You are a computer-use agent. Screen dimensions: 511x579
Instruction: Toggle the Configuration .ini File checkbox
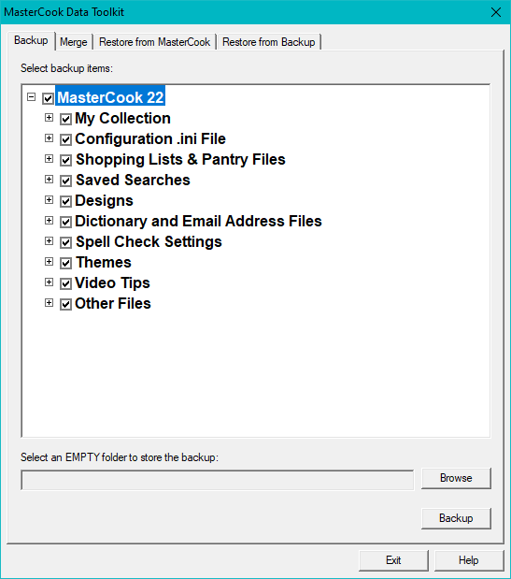65,140
